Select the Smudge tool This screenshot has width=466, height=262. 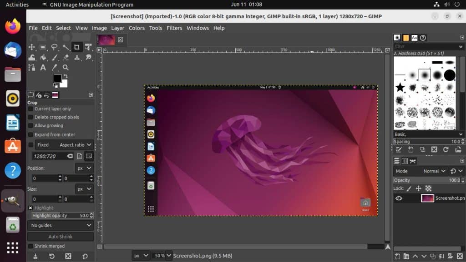tap(88, 58)
